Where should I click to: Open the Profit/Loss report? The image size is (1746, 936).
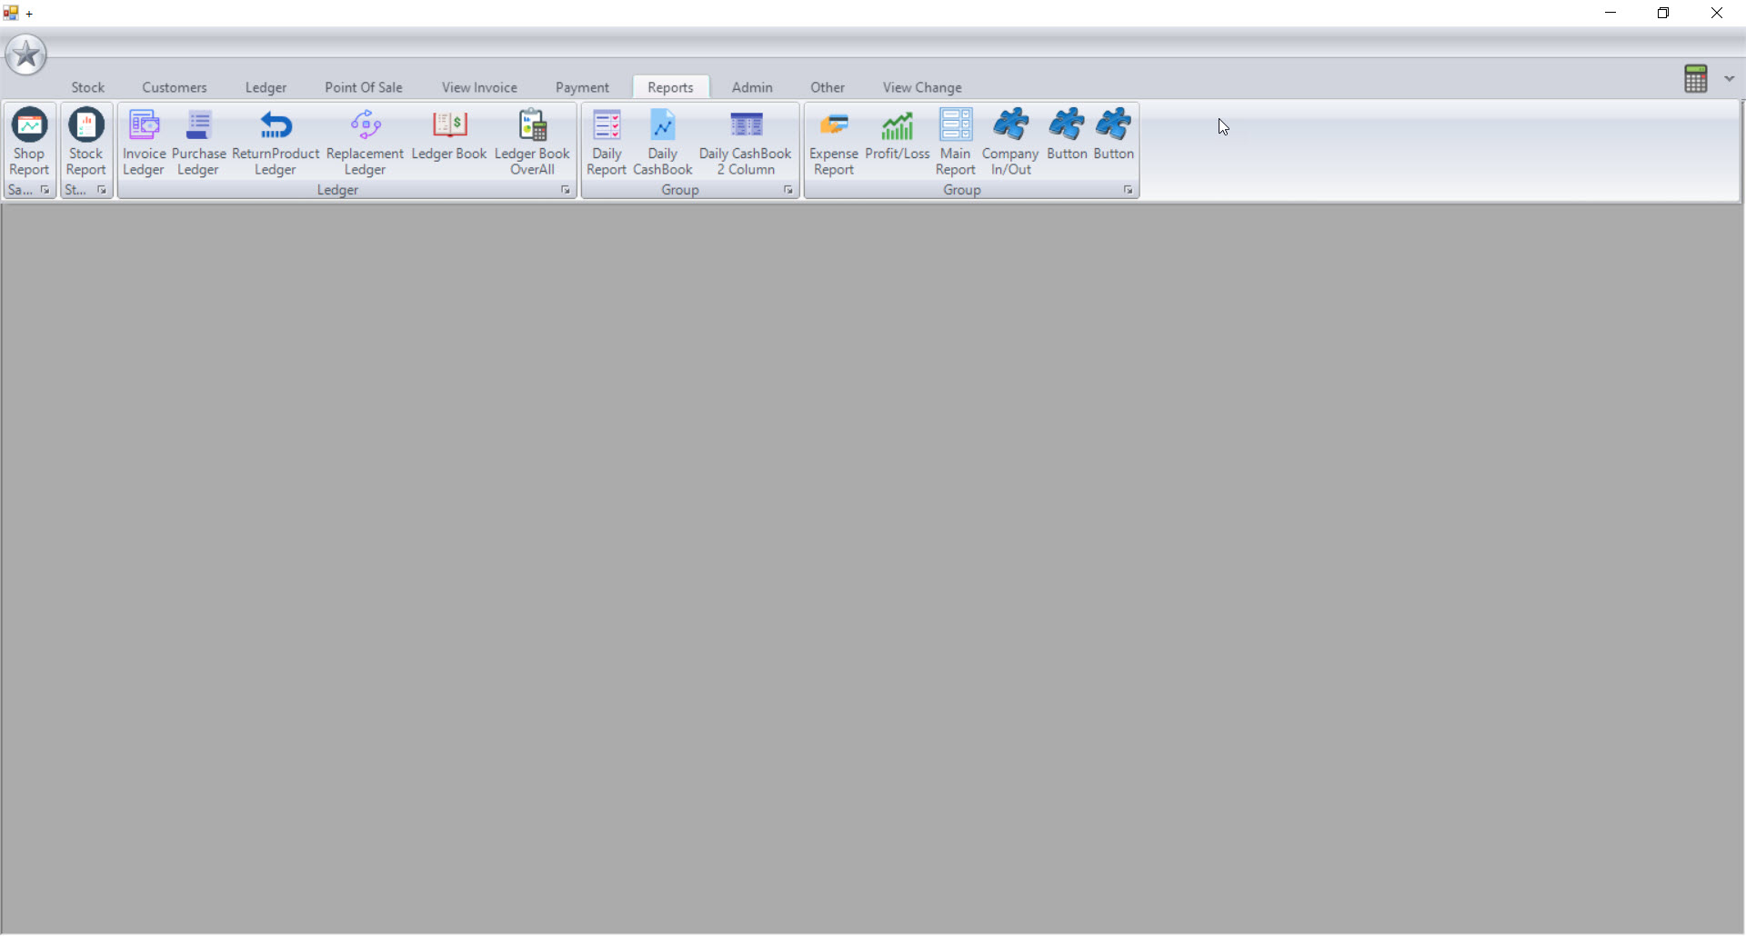tap(898, 142)
